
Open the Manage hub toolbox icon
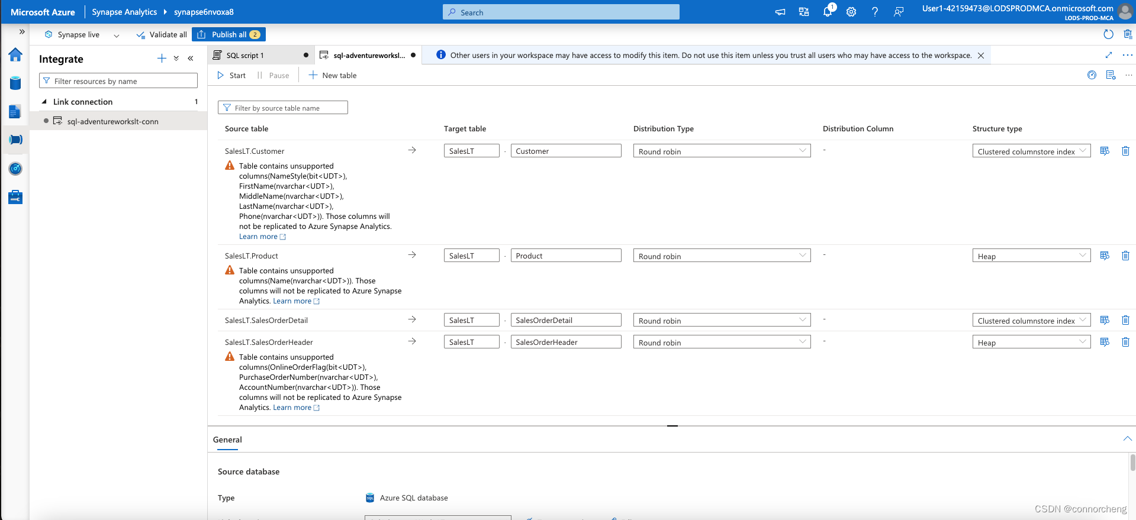(x=15, y=197)
